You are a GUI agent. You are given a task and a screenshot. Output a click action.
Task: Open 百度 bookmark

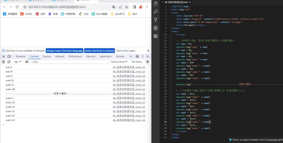click(x=53, y=14)
